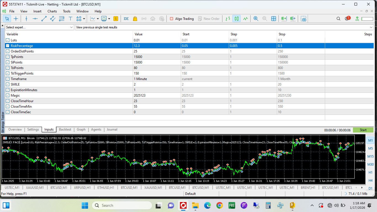
Task: Click the signals broadcast icon
Action: [x=144, y=19]
